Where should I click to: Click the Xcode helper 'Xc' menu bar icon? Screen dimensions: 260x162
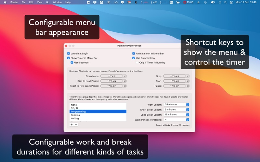click(171, 2)
